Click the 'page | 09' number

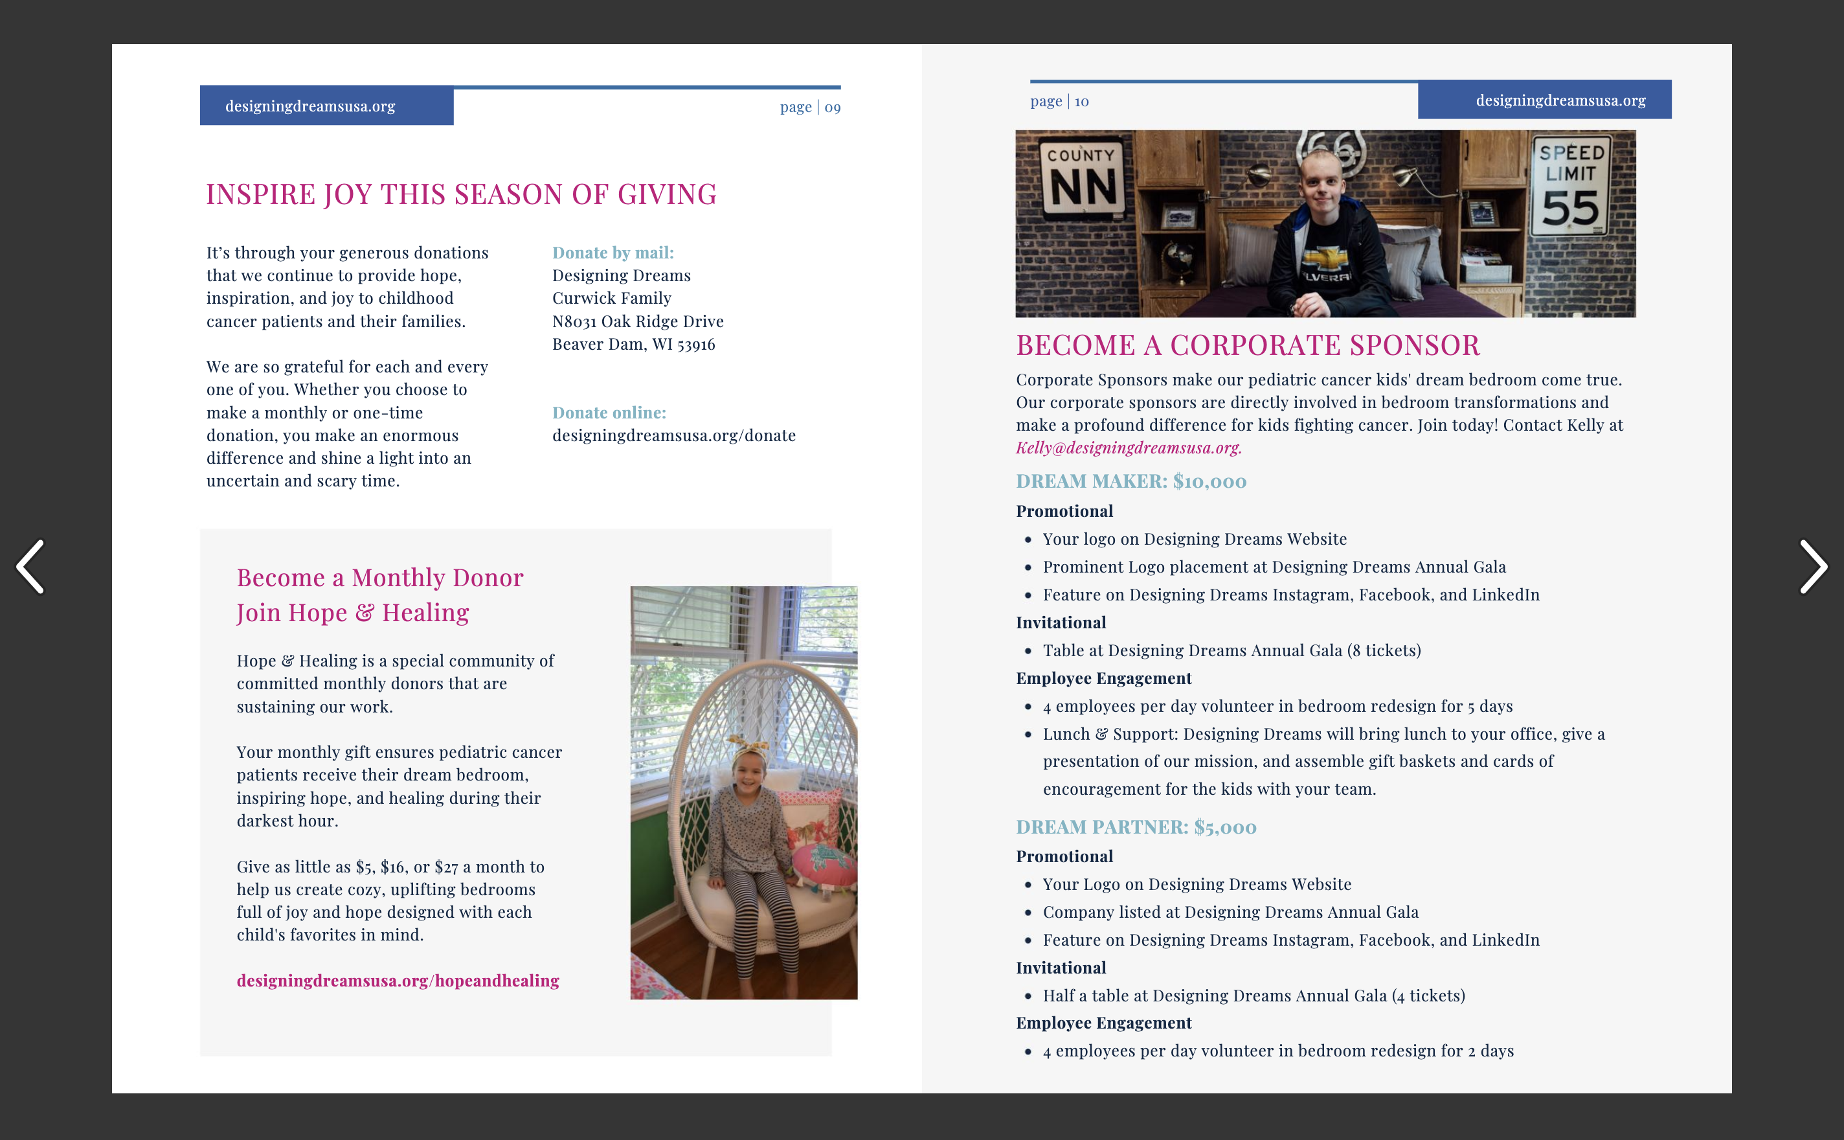pyautogui.click(x=810, y=107)
